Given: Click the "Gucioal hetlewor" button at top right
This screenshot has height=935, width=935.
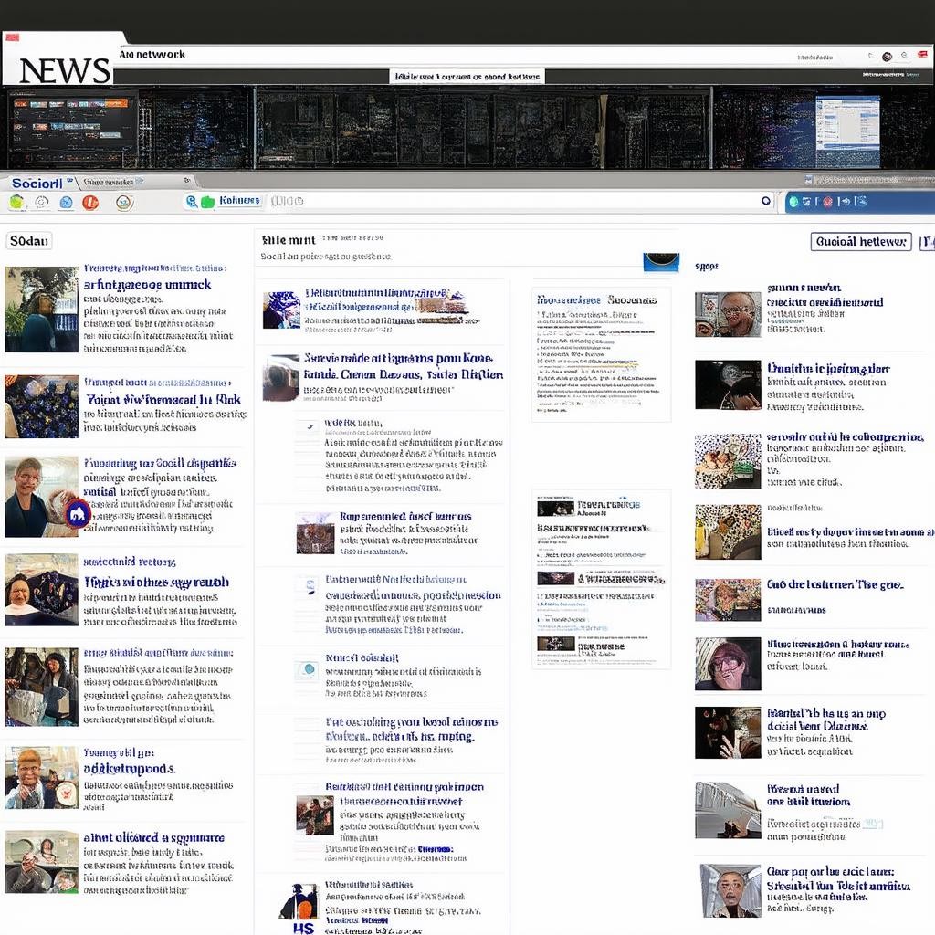Looking at the screenshot, I should click(861, 242).
